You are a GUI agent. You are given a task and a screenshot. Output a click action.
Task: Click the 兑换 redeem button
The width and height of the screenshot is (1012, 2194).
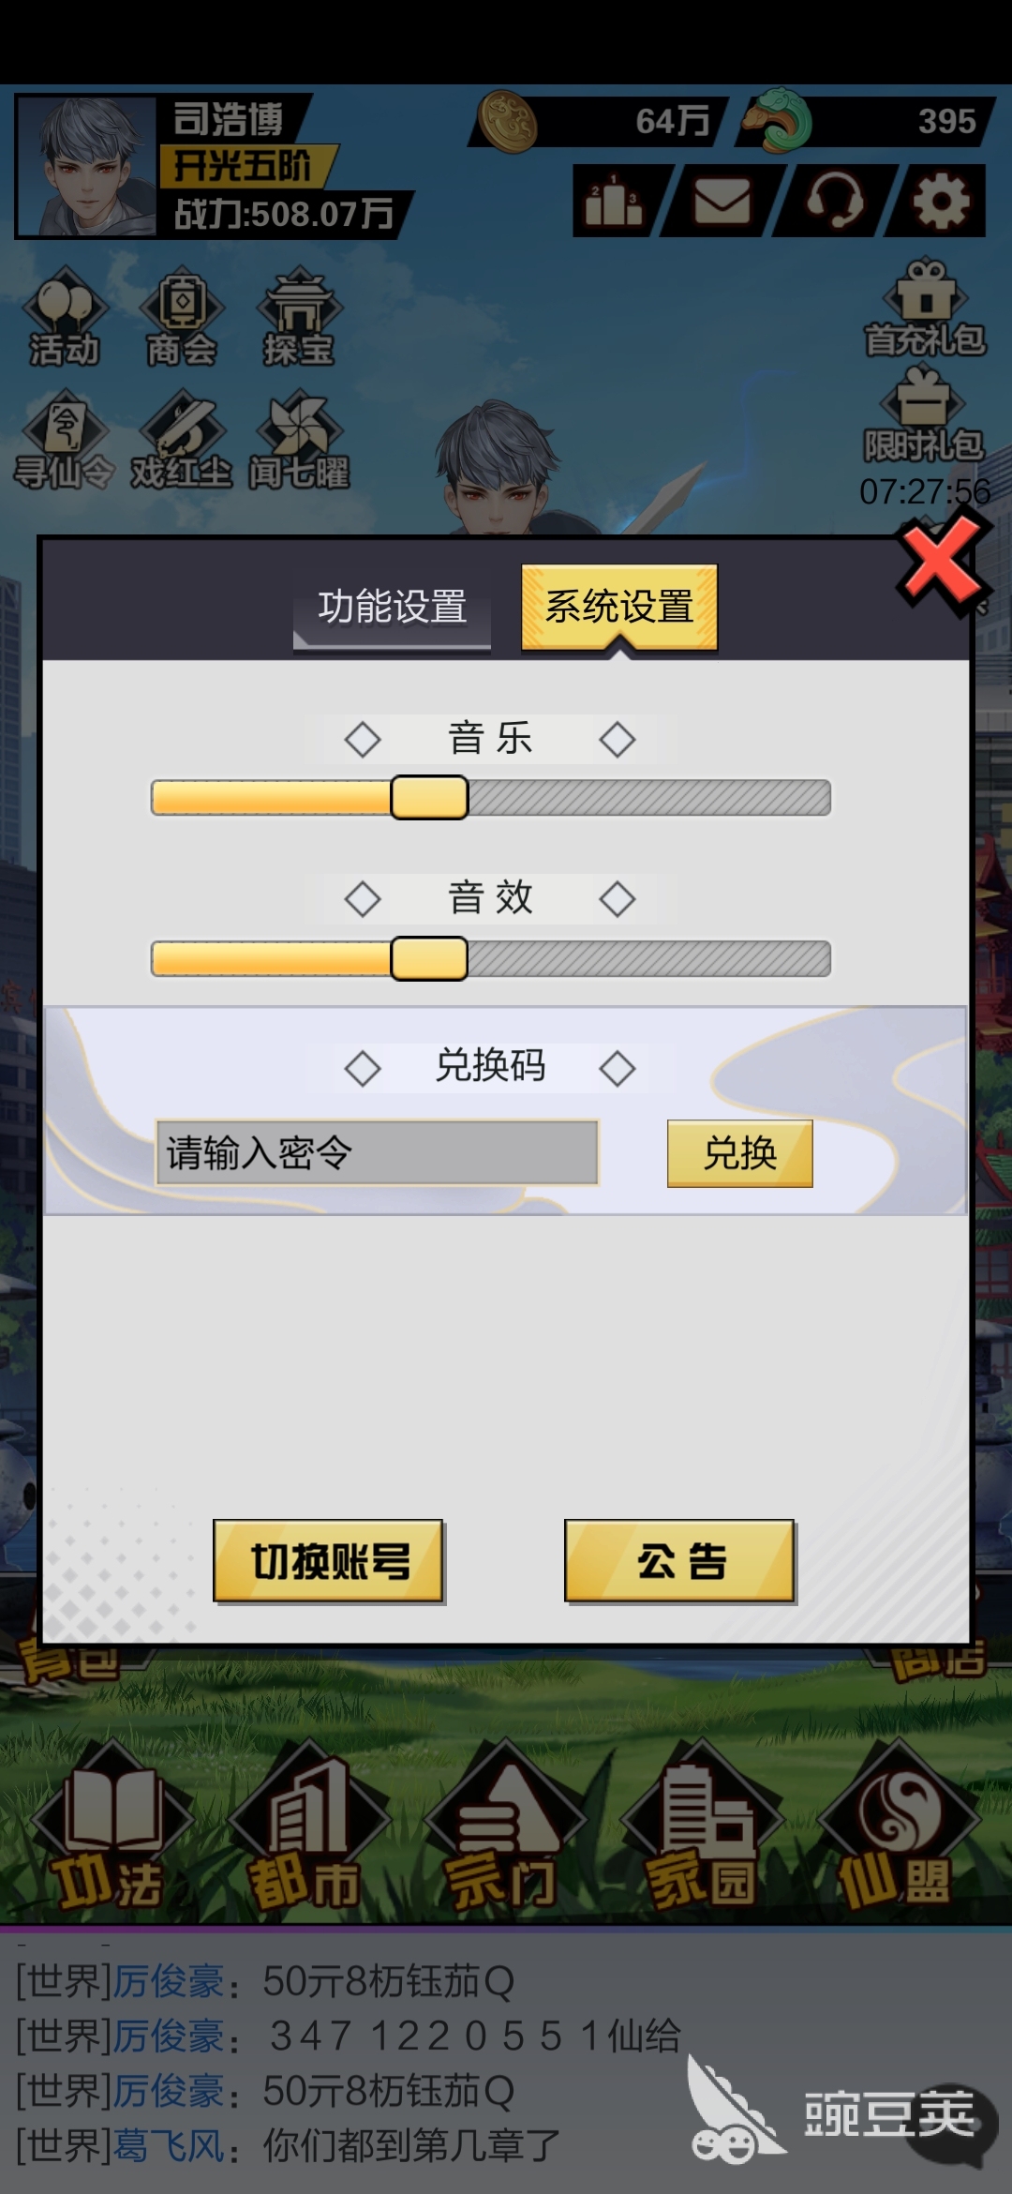click(740, 1153)
